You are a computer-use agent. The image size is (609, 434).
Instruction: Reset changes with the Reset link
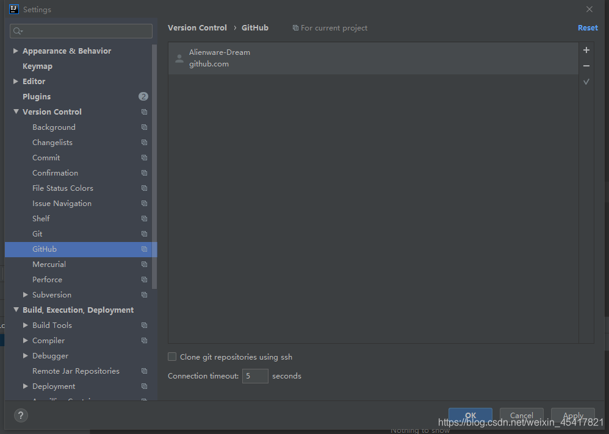tap(588, 28)
